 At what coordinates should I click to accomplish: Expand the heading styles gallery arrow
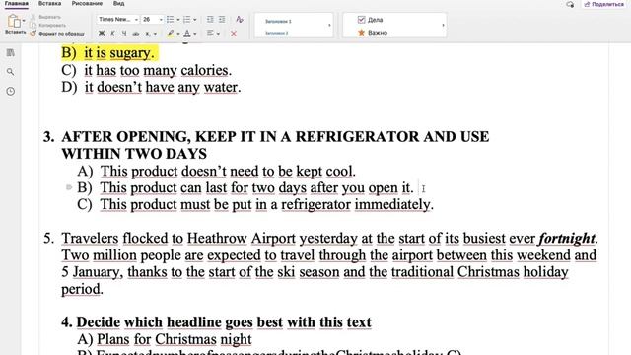329,25
